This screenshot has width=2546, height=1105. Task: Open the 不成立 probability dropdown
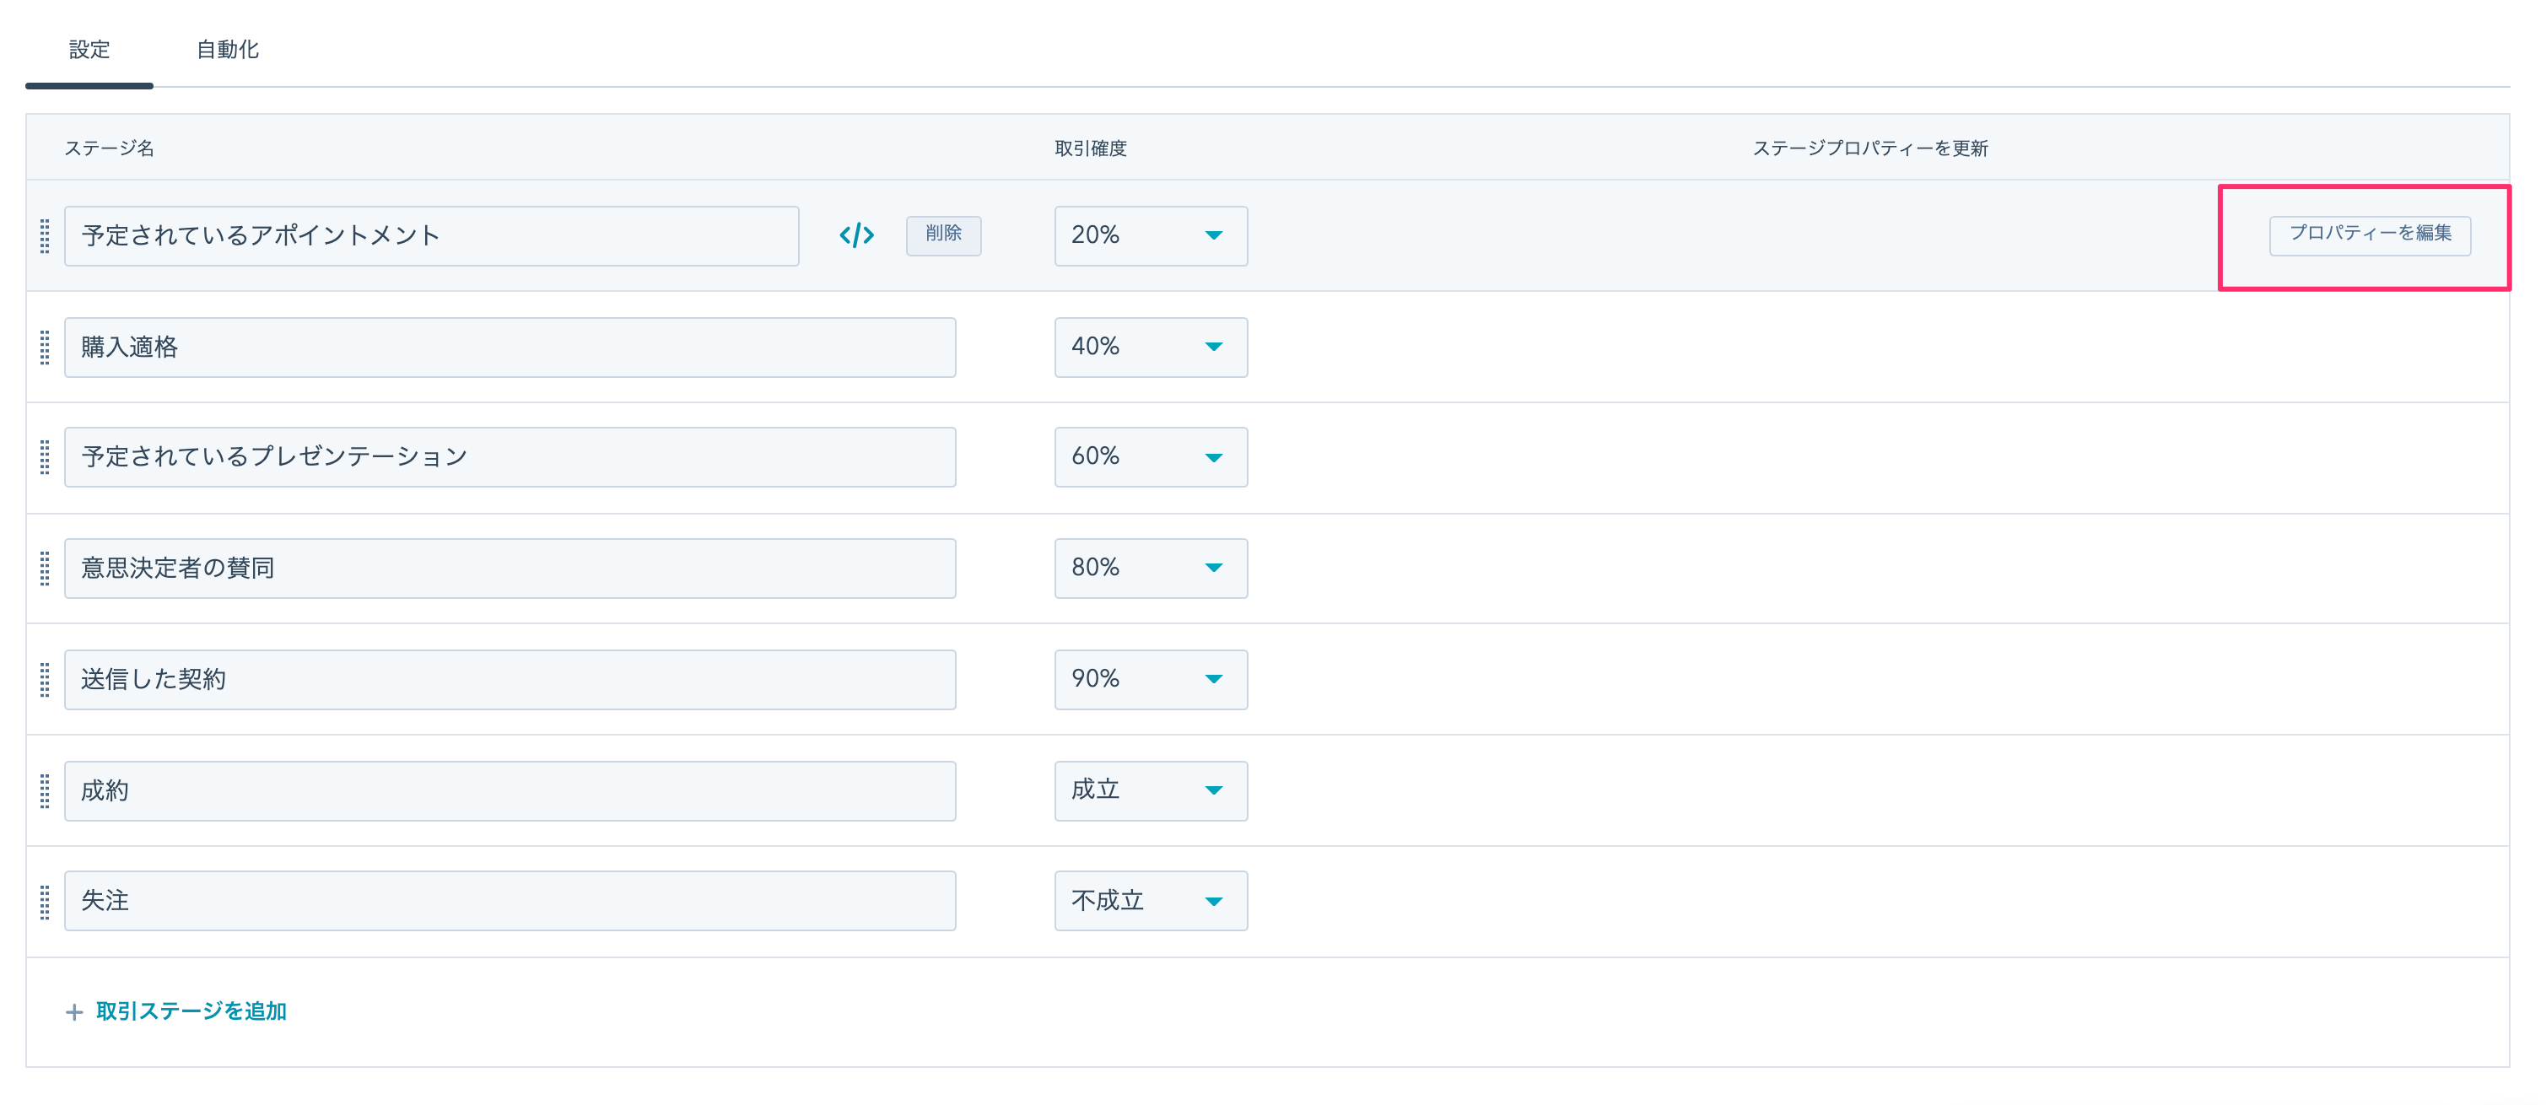click(x=1151, y=900)
